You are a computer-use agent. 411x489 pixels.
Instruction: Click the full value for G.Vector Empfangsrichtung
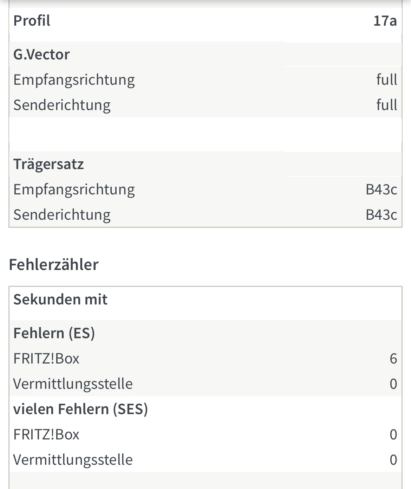click(386, 80)
